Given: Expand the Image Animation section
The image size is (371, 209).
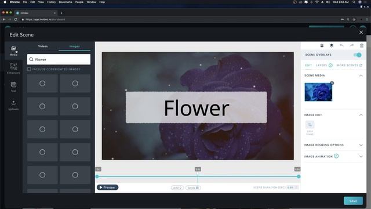Looking at the screenshot, I should click(x=361, y=156).
